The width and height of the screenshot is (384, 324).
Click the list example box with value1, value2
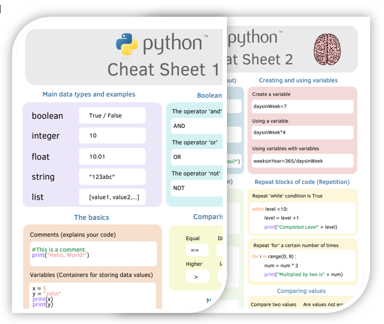point(112,197)
